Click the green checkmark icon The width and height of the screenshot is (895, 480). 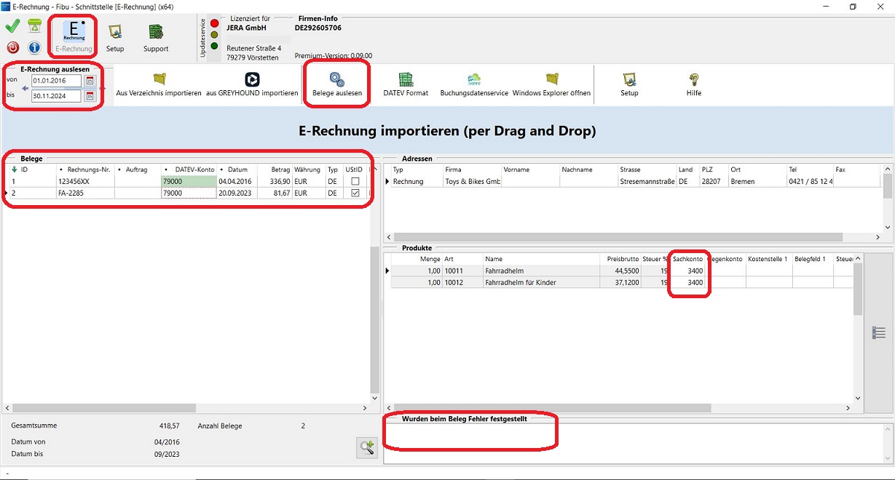tap(12, 27)
